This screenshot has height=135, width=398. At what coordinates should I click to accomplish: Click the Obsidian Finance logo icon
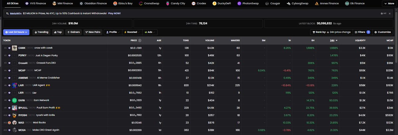(x=81, y=3)
